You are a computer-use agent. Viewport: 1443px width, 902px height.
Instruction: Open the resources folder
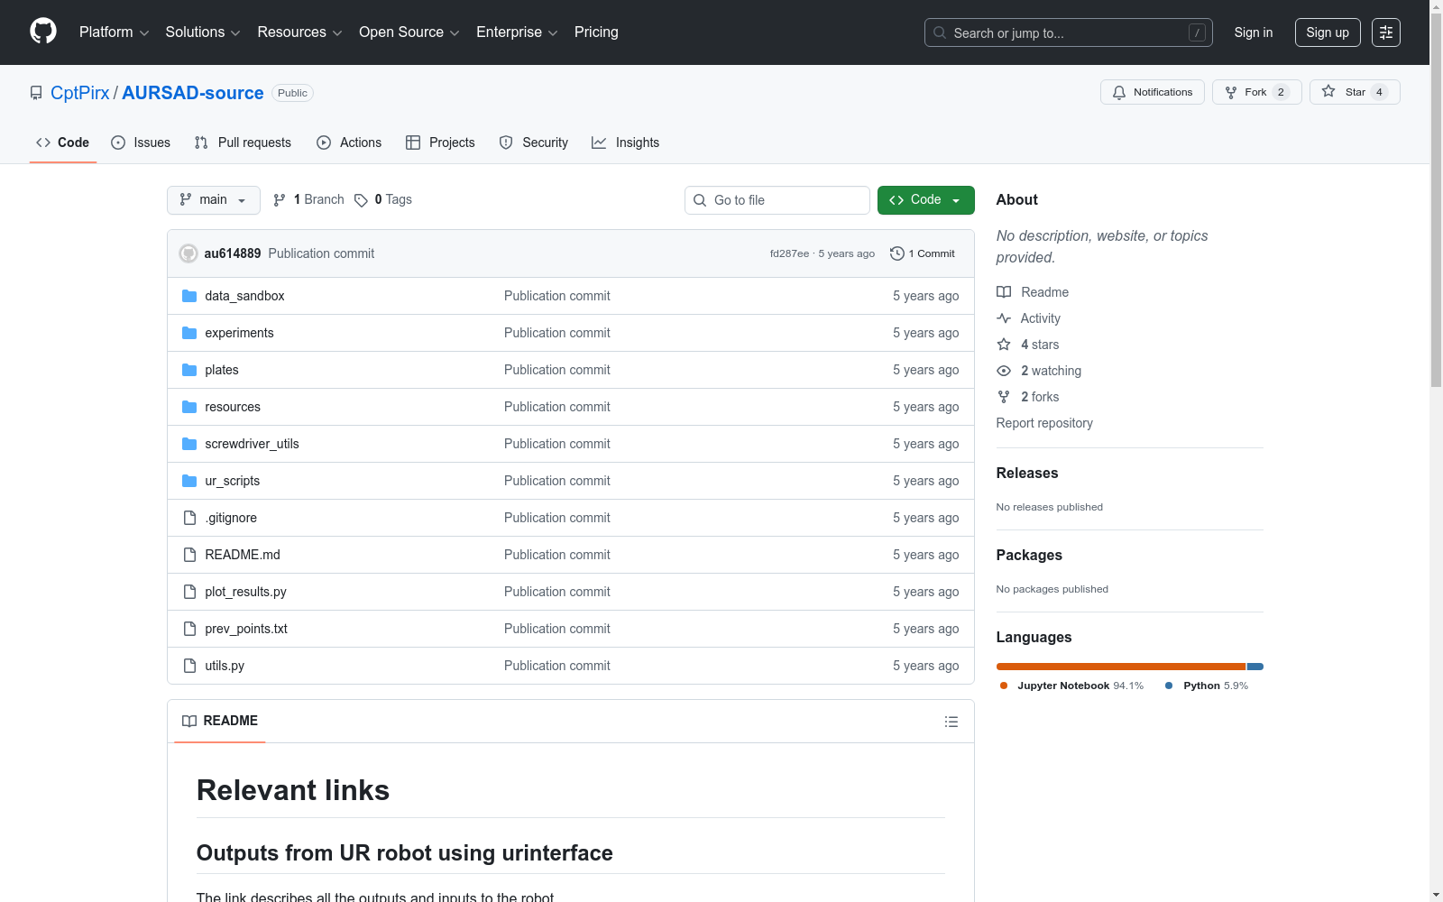pos(233,407)
